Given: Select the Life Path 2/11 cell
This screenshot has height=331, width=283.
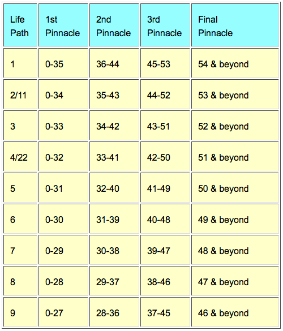Looking at the screenshot, I should pos(20,94).
